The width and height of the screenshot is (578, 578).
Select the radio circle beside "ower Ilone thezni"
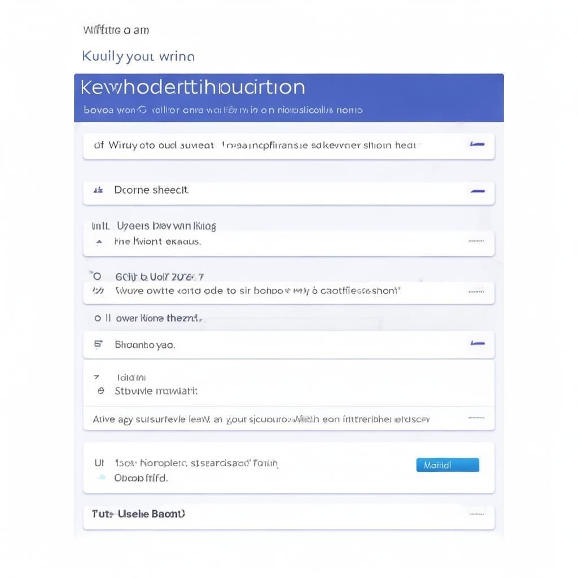98,318
